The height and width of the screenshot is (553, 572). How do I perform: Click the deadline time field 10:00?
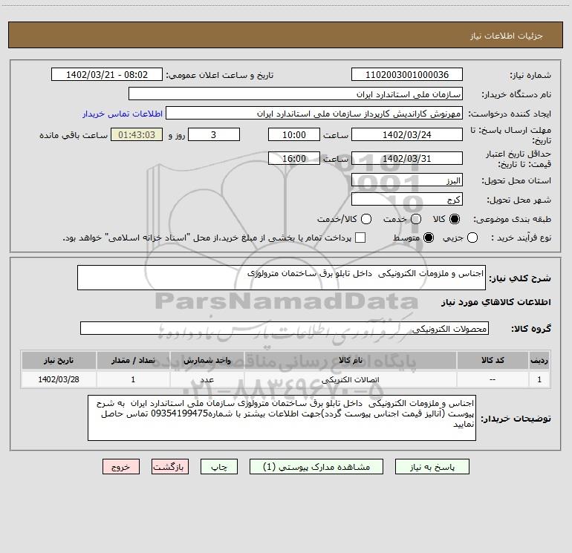(x=294, y=134)
